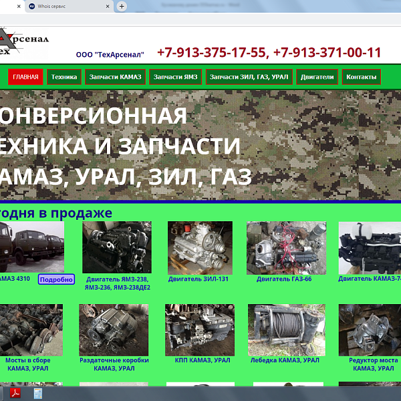Viewport: 401px width, 401px height.
Task: Switch to the Whois сервис tab
Action: point(69,7)
